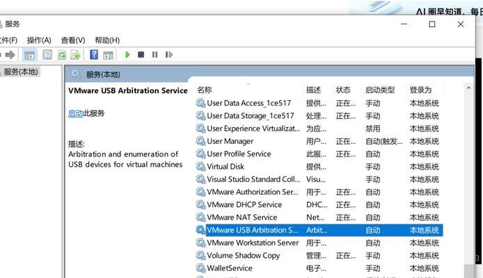The image size is (483, 278).
Task: Click the DHC... description of VMware DHCP Service
Action: pos(317,204)
